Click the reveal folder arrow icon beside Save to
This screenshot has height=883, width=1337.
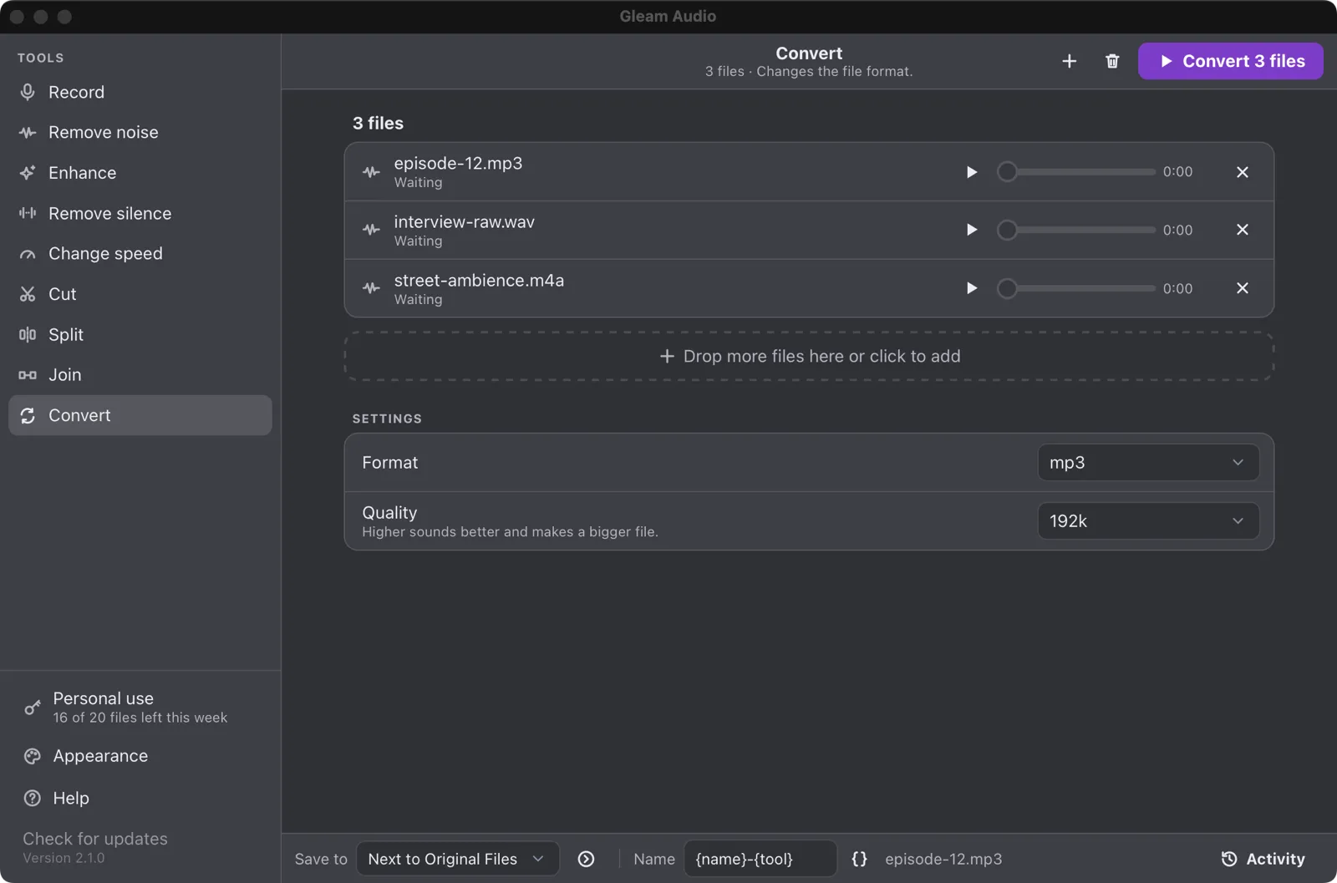[x=587, y=859]
